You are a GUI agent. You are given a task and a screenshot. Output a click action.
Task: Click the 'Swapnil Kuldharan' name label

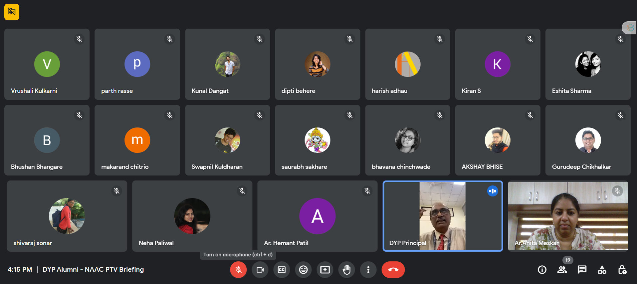pyautogui.click(x=217, y=167)
